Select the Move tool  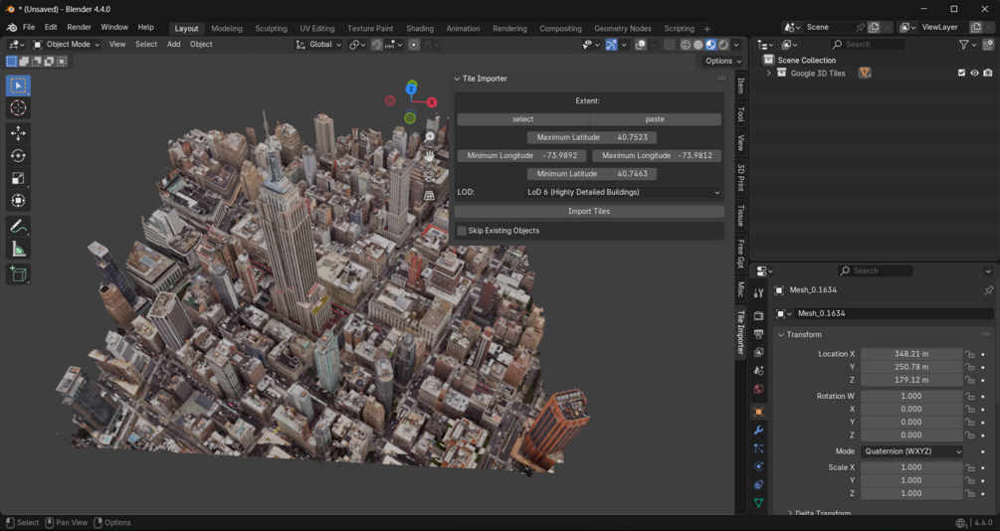coord(18,132)
